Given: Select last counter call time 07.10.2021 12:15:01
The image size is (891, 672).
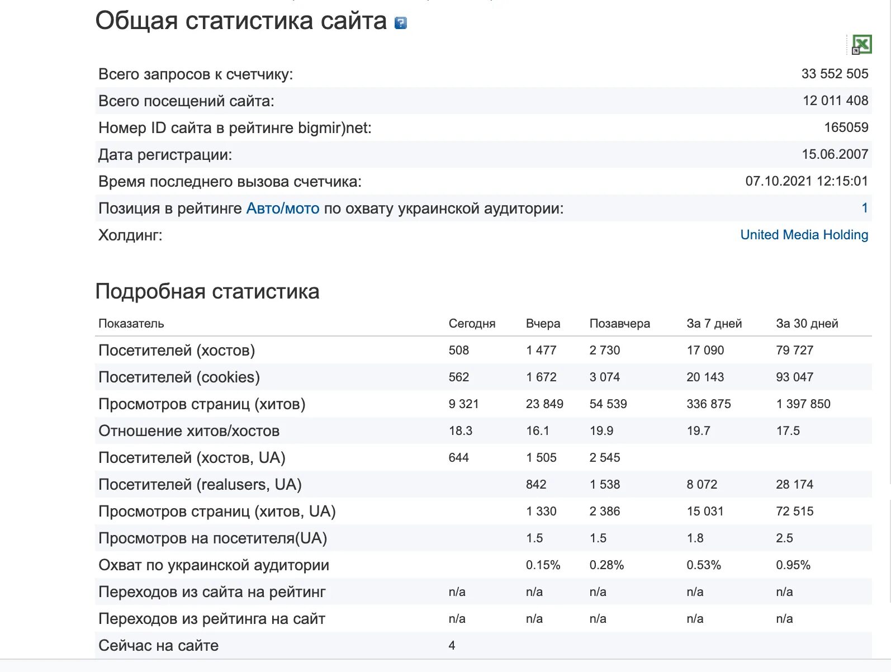Looking at the screenshot, I should point(807,181).
